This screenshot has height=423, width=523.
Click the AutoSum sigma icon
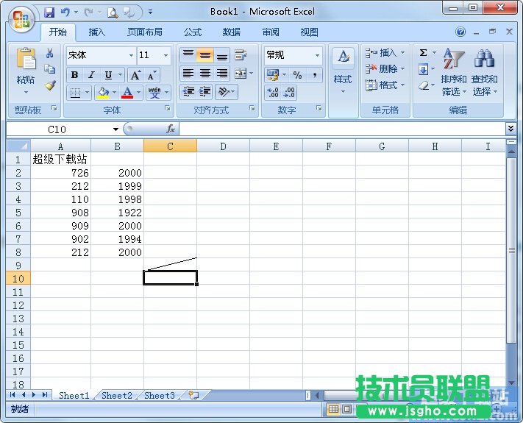coord(423,53)
